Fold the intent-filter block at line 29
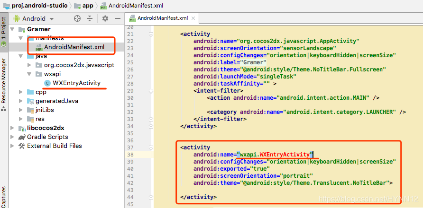The image size is (423, 208). pos(151,91)
